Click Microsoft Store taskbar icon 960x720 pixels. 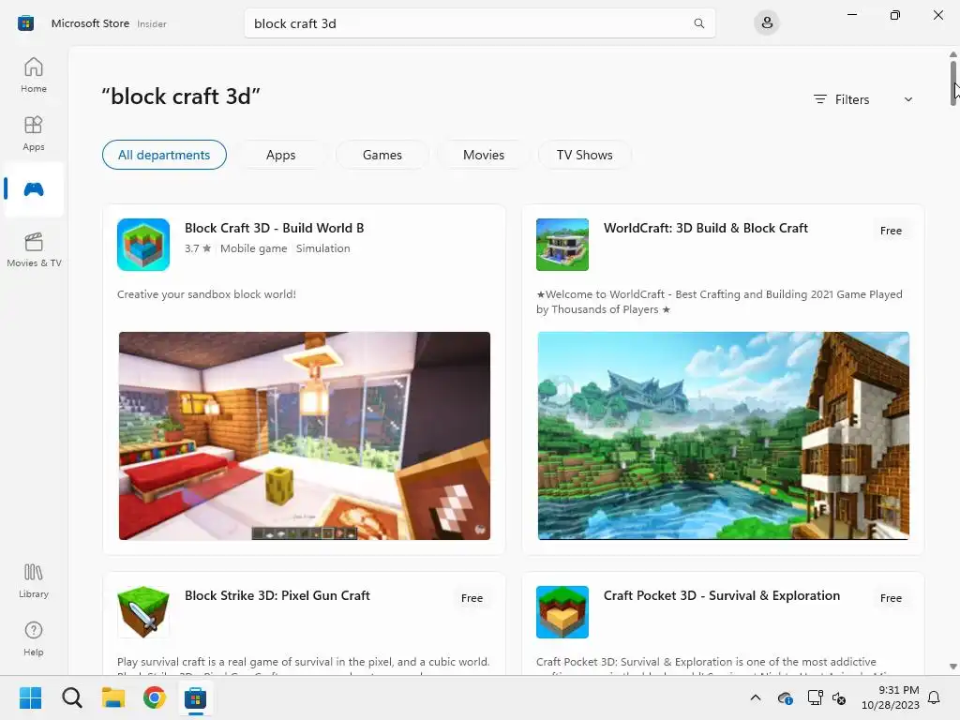(x=195, y=697)
